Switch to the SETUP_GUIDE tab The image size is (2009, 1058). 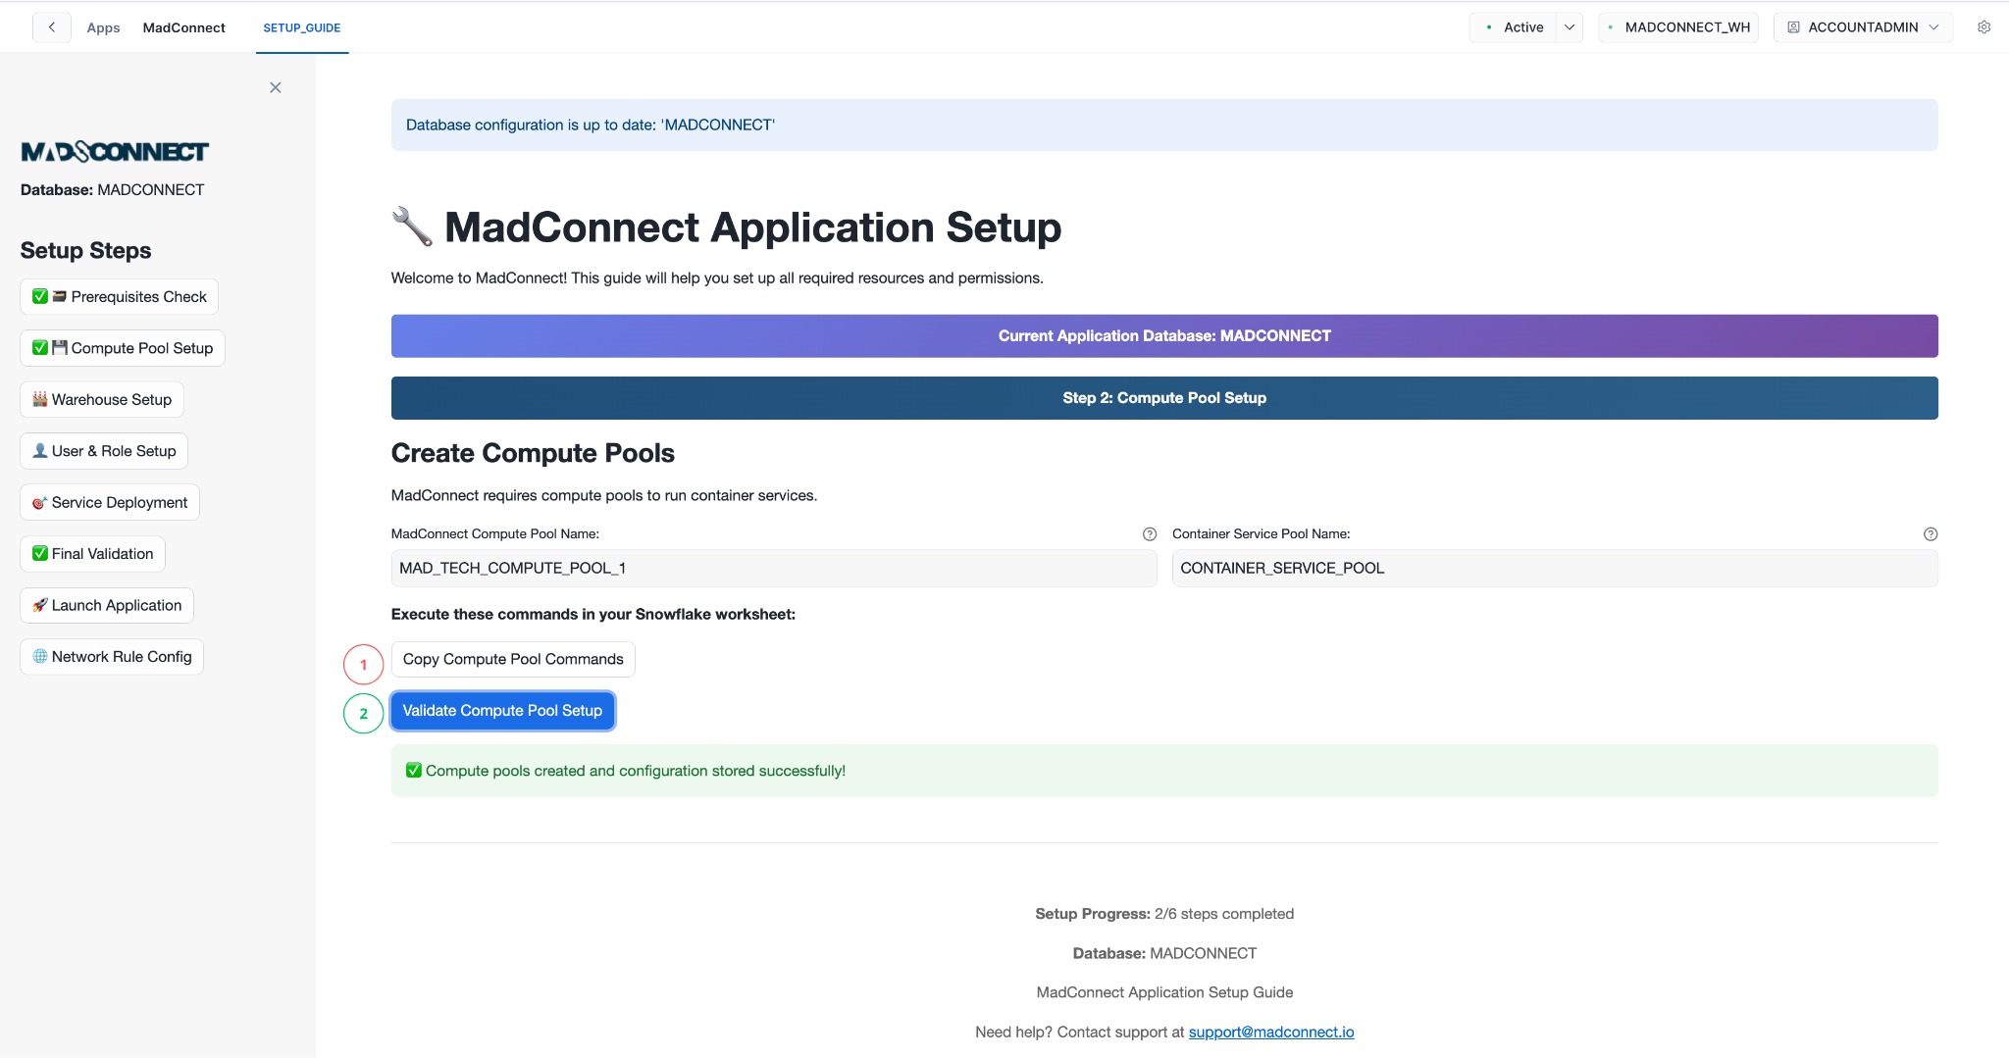(x=301, y=27)
